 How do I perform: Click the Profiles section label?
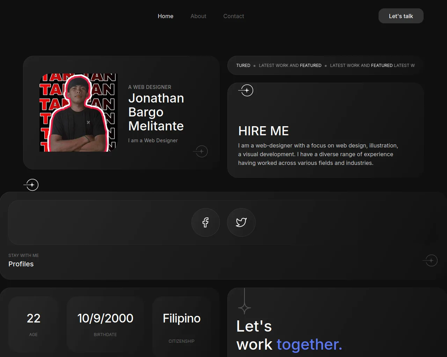coord(21,264)
